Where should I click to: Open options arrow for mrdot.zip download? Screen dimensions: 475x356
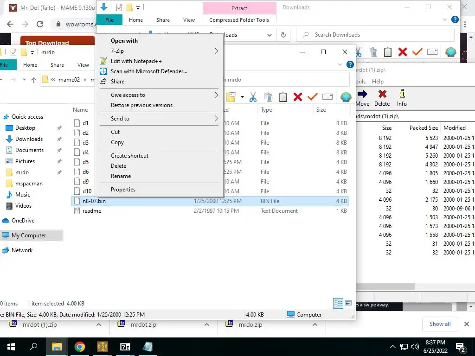point(207,324)
